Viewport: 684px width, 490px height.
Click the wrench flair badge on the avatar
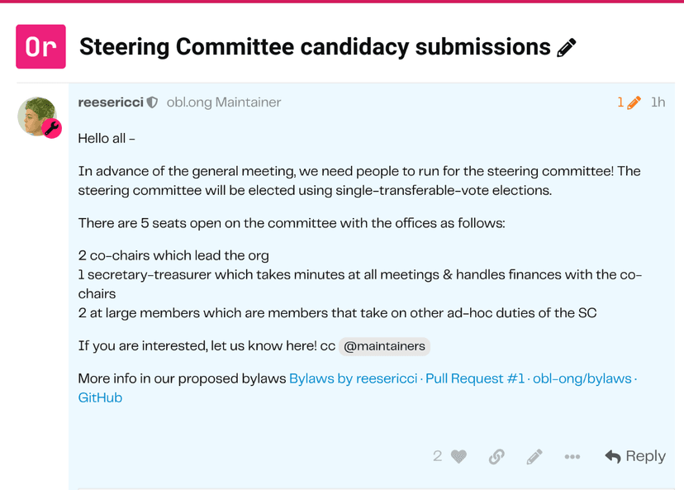(52, 128)
